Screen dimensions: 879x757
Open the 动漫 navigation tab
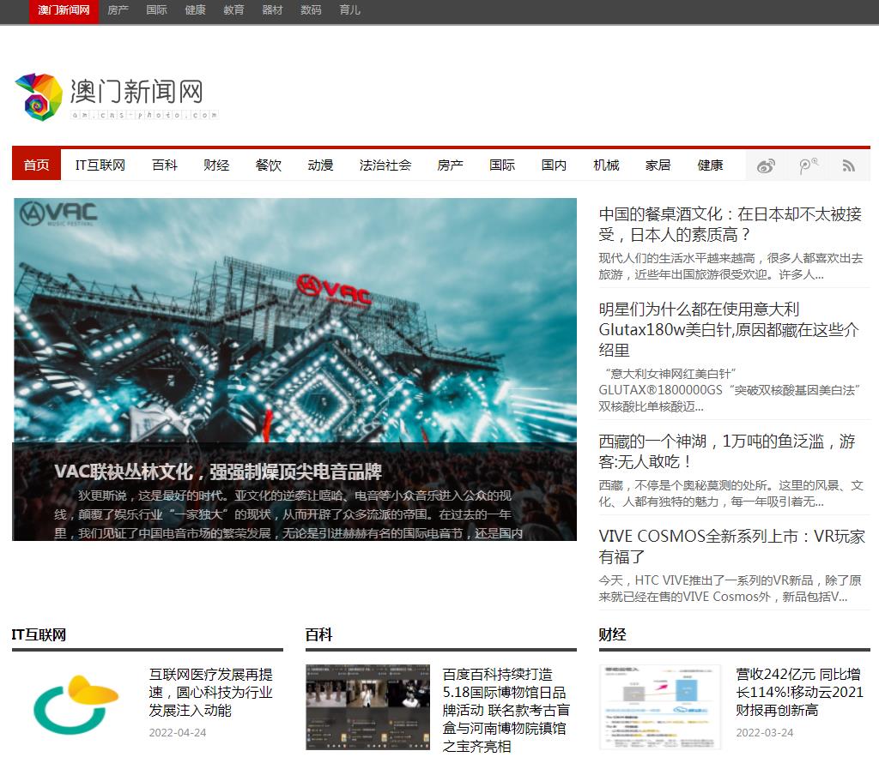tap(321, 165)
